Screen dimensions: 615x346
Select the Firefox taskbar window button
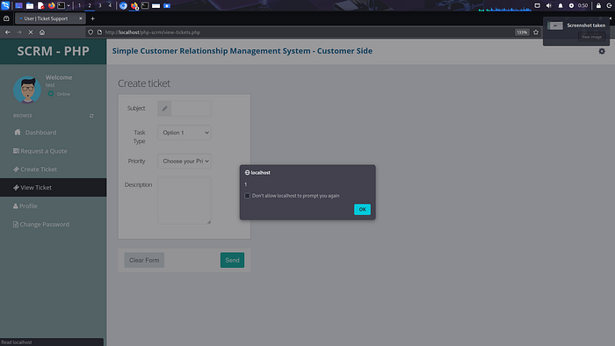point(134,6)
